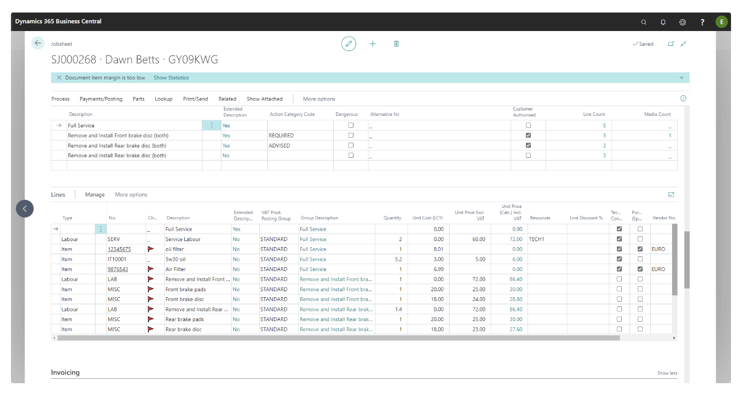Screen dimensions: 743x393
Task: Open the settings gear icon
Action: [x=682, y=22]
